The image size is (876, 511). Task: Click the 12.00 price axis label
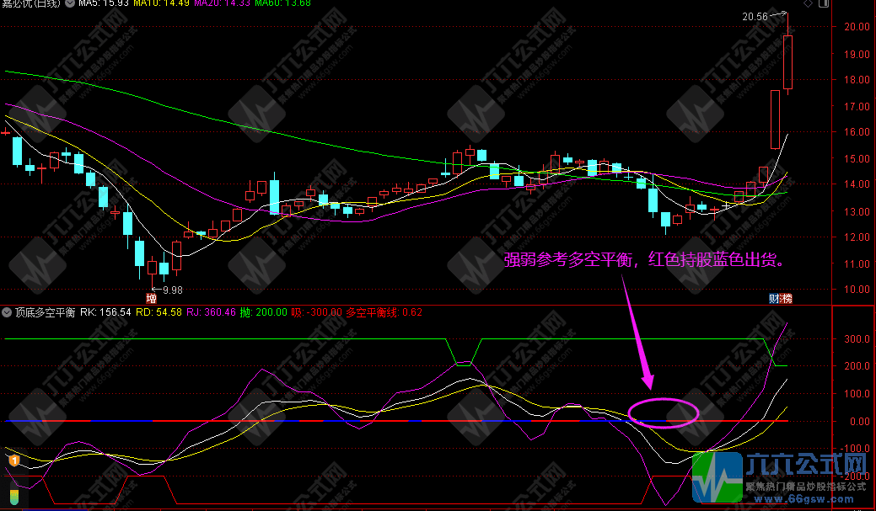(x=857, y=237)
